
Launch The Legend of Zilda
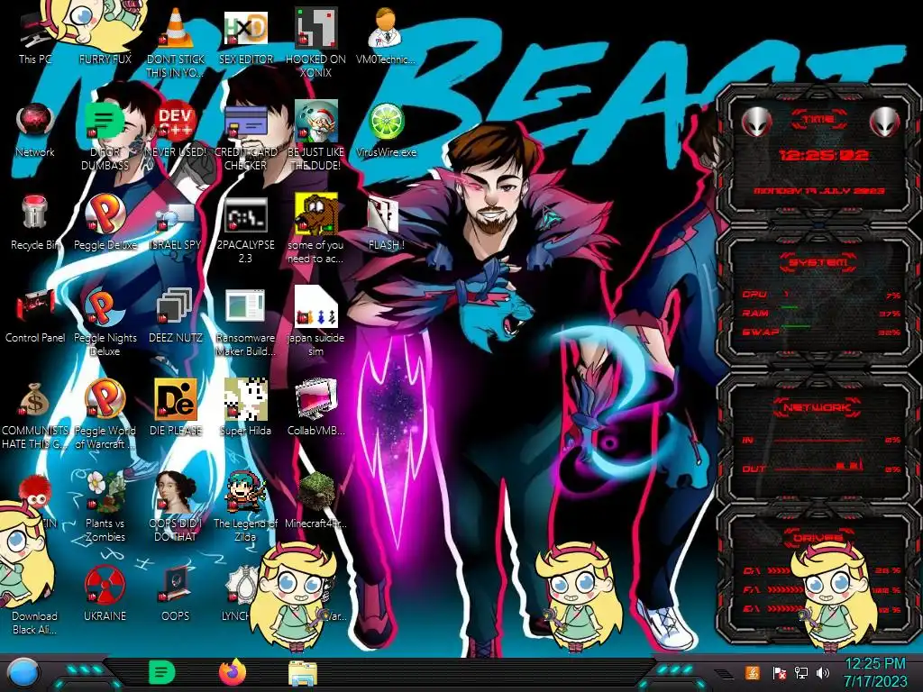245,506
